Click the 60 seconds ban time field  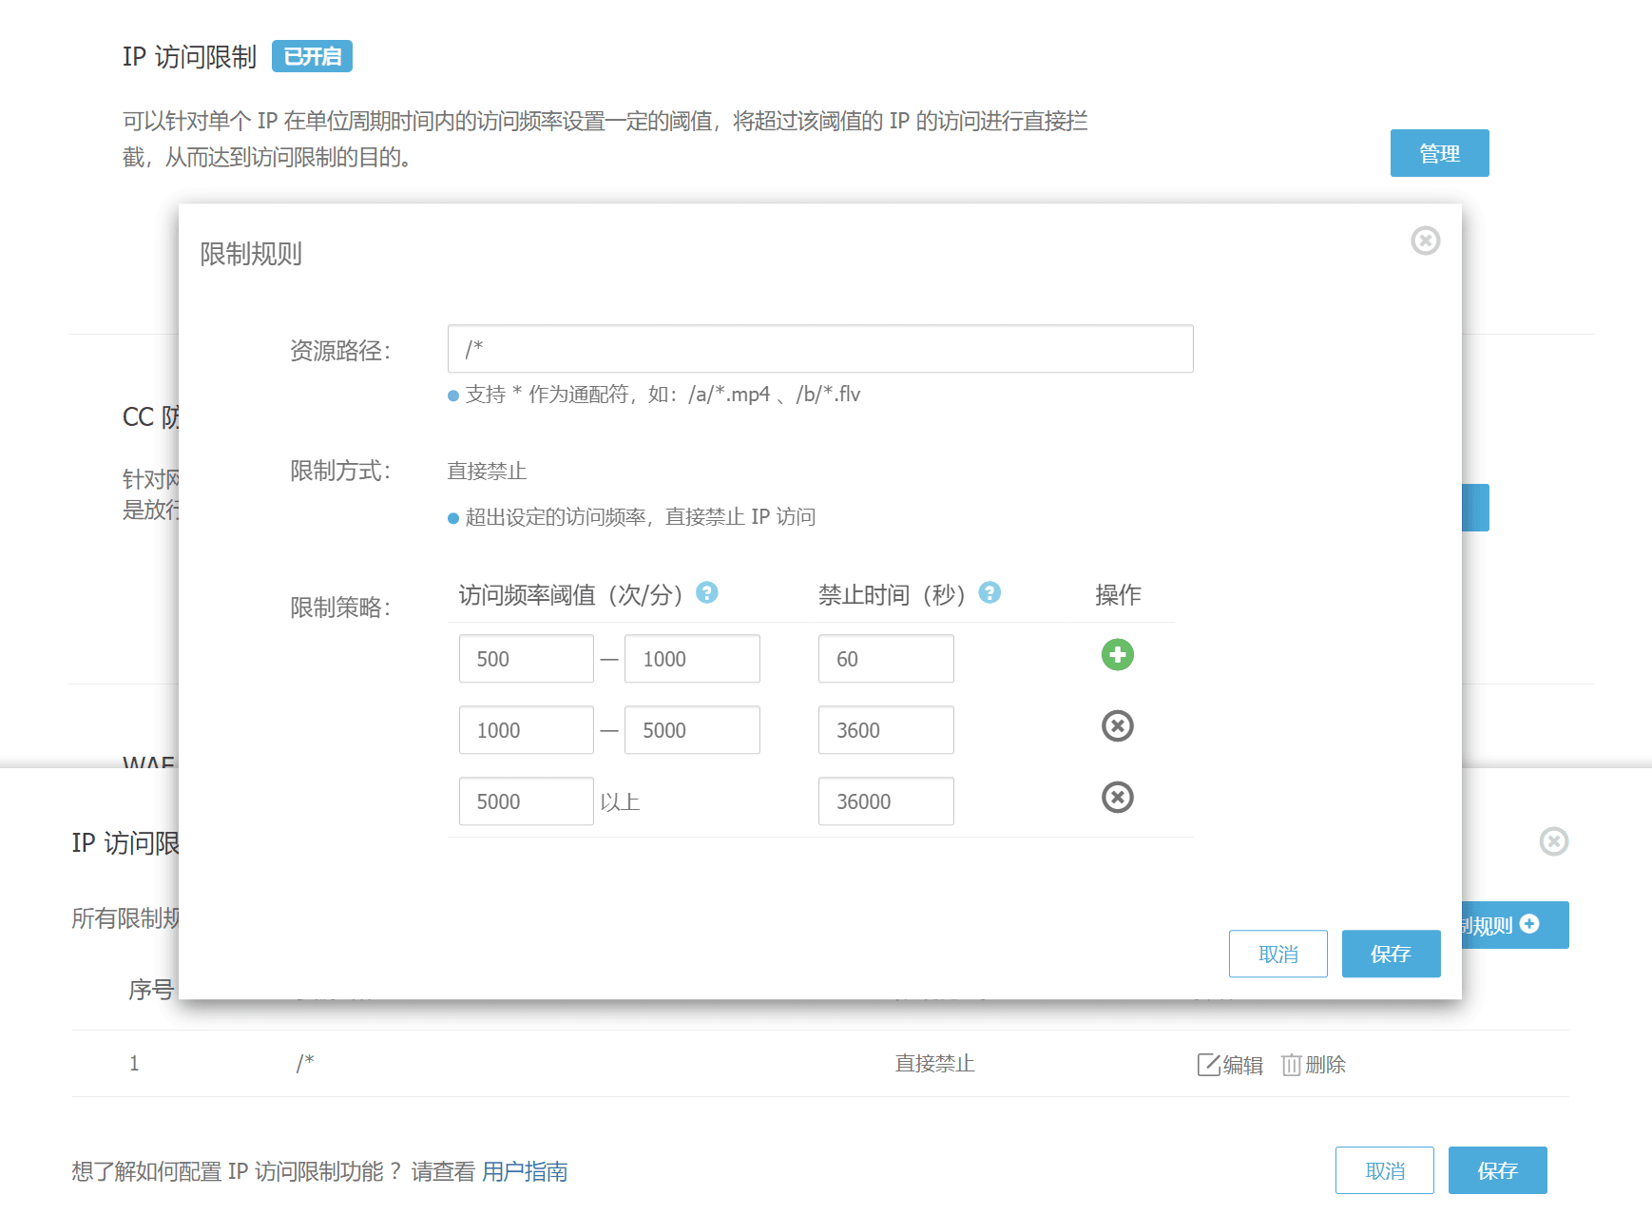click(x=886, y=659)
